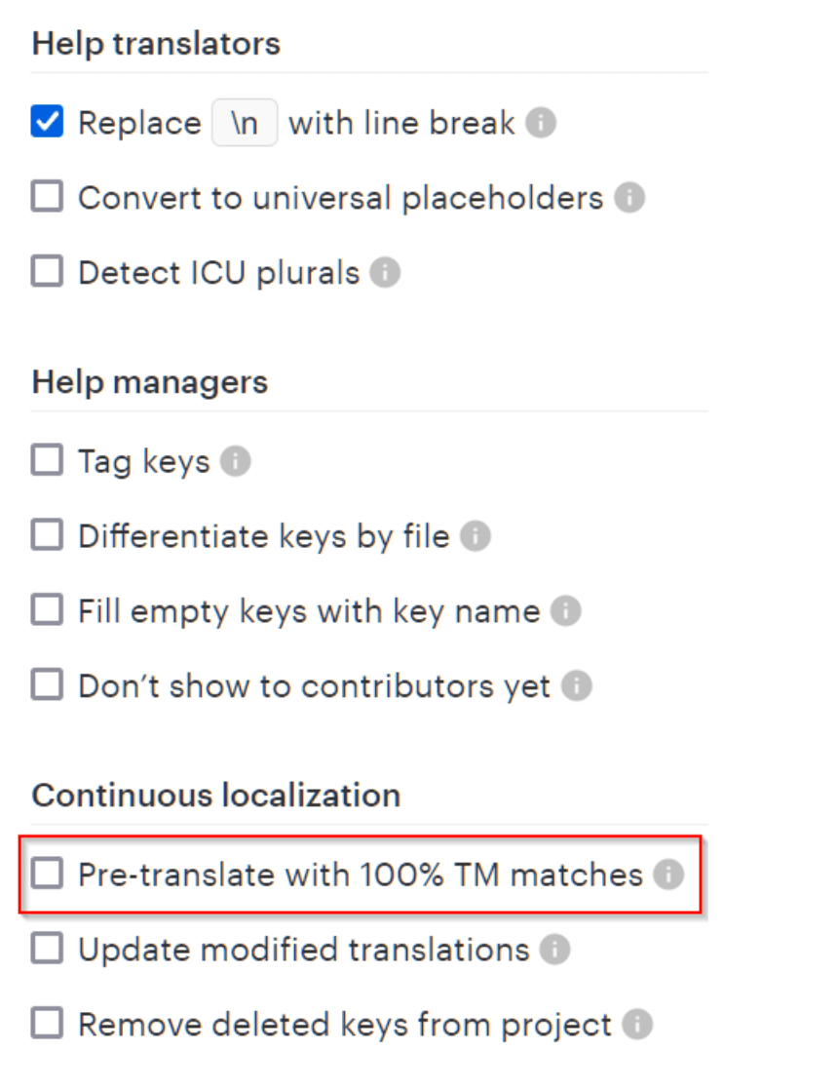Click info icon next to Replace line break

541,124
